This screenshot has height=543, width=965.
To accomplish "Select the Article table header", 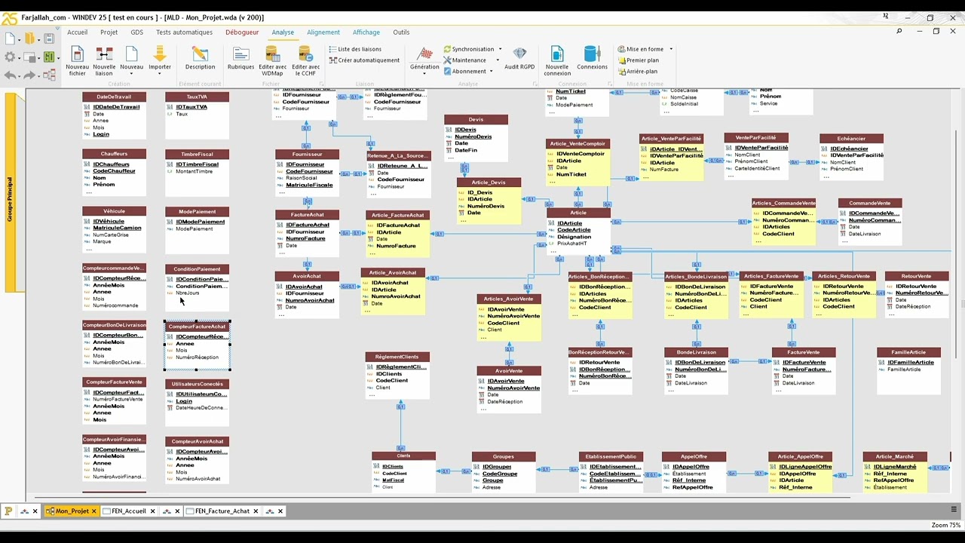I will pyautogui.click(x=578, y=213).
